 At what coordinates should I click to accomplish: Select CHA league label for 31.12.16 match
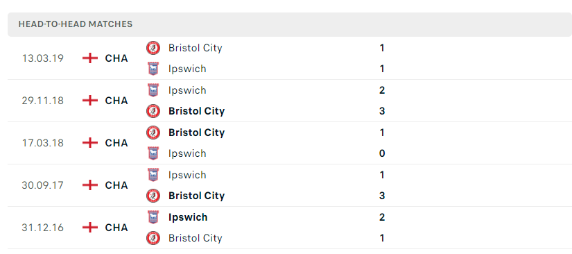(116, 228)
